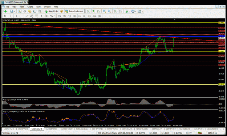Select the arrow Cursor tool
Viewport: 227px width, 136px height.
pyautogui.click(x=5, y=16)
